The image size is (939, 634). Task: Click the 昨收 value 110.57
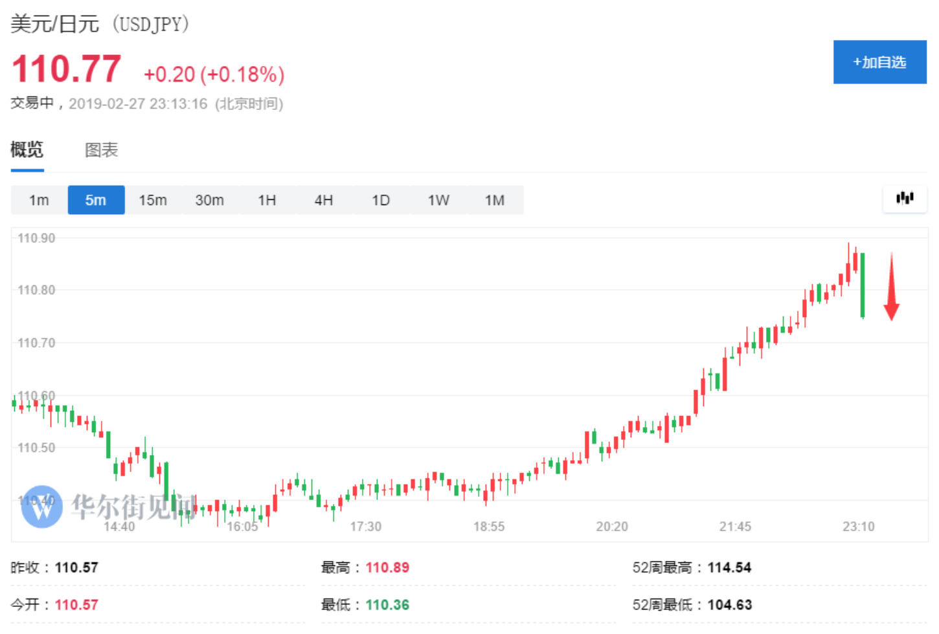[x=76, y=567]
